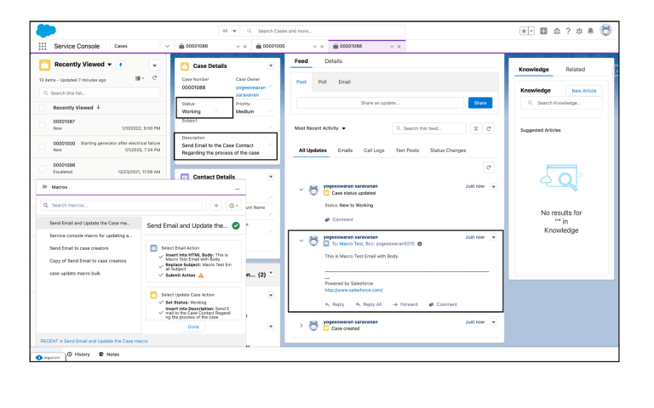Click the Share an update text box

click(x=380, y=103)
